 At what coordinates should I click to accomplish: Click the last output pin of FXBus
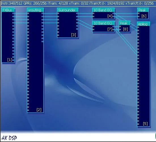(x=13, y=60)
